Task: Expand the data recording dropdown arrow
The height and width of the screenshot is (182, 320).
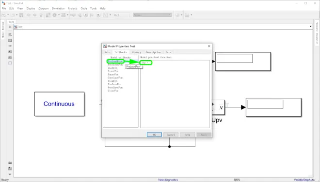Action: [110, 15]
